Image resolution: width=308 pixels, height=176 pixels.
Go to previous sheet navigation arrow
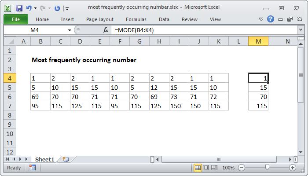coord(14,159)
